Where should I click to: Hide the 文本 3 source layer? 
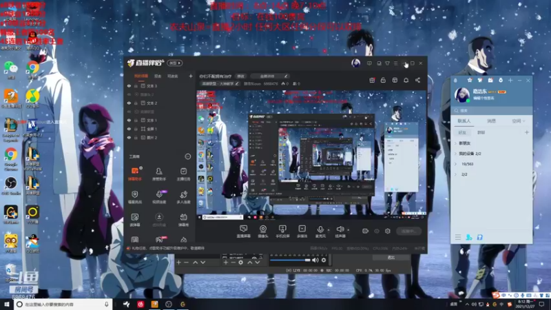pos(129,85)
